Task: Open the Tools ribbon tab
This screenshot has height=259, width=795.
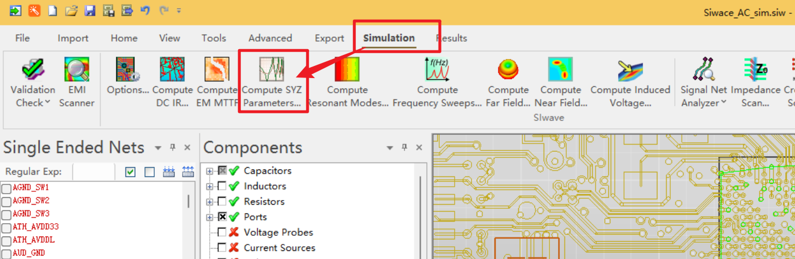Action: pos(214,38)
